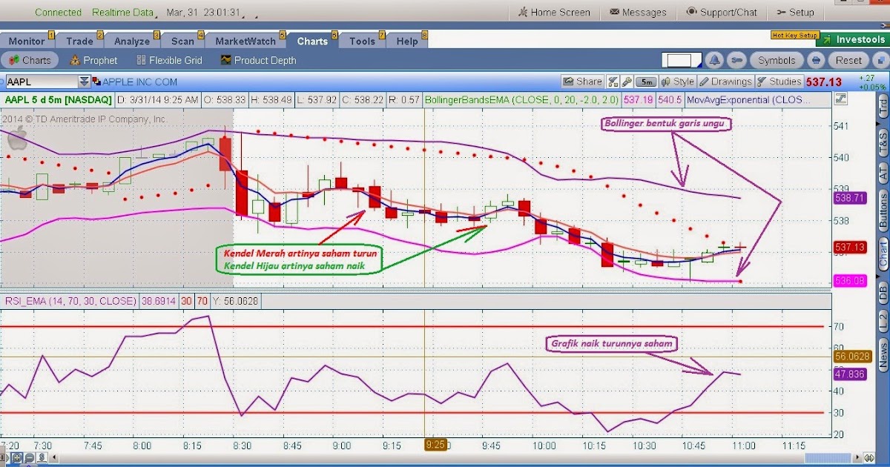Click the 537.13 last price display

click(x=824, y=82)
